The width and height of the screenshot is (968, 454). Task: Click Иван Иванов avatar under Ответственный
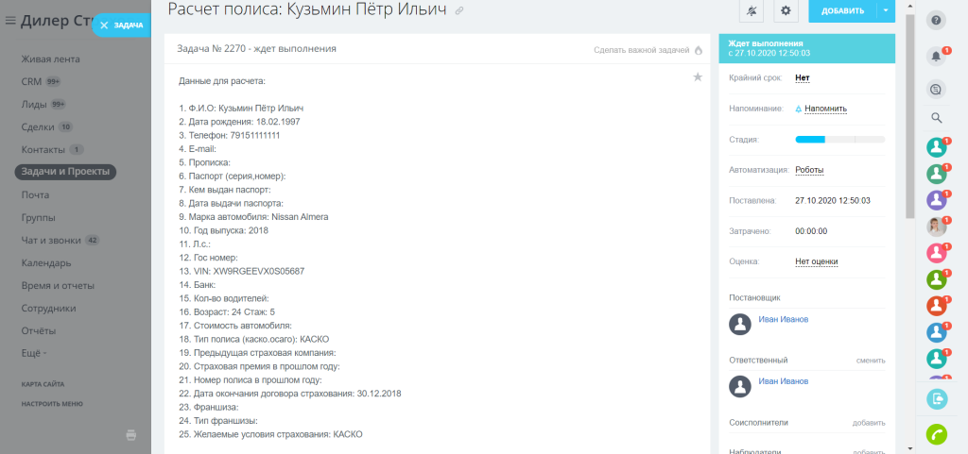(739, 386)
